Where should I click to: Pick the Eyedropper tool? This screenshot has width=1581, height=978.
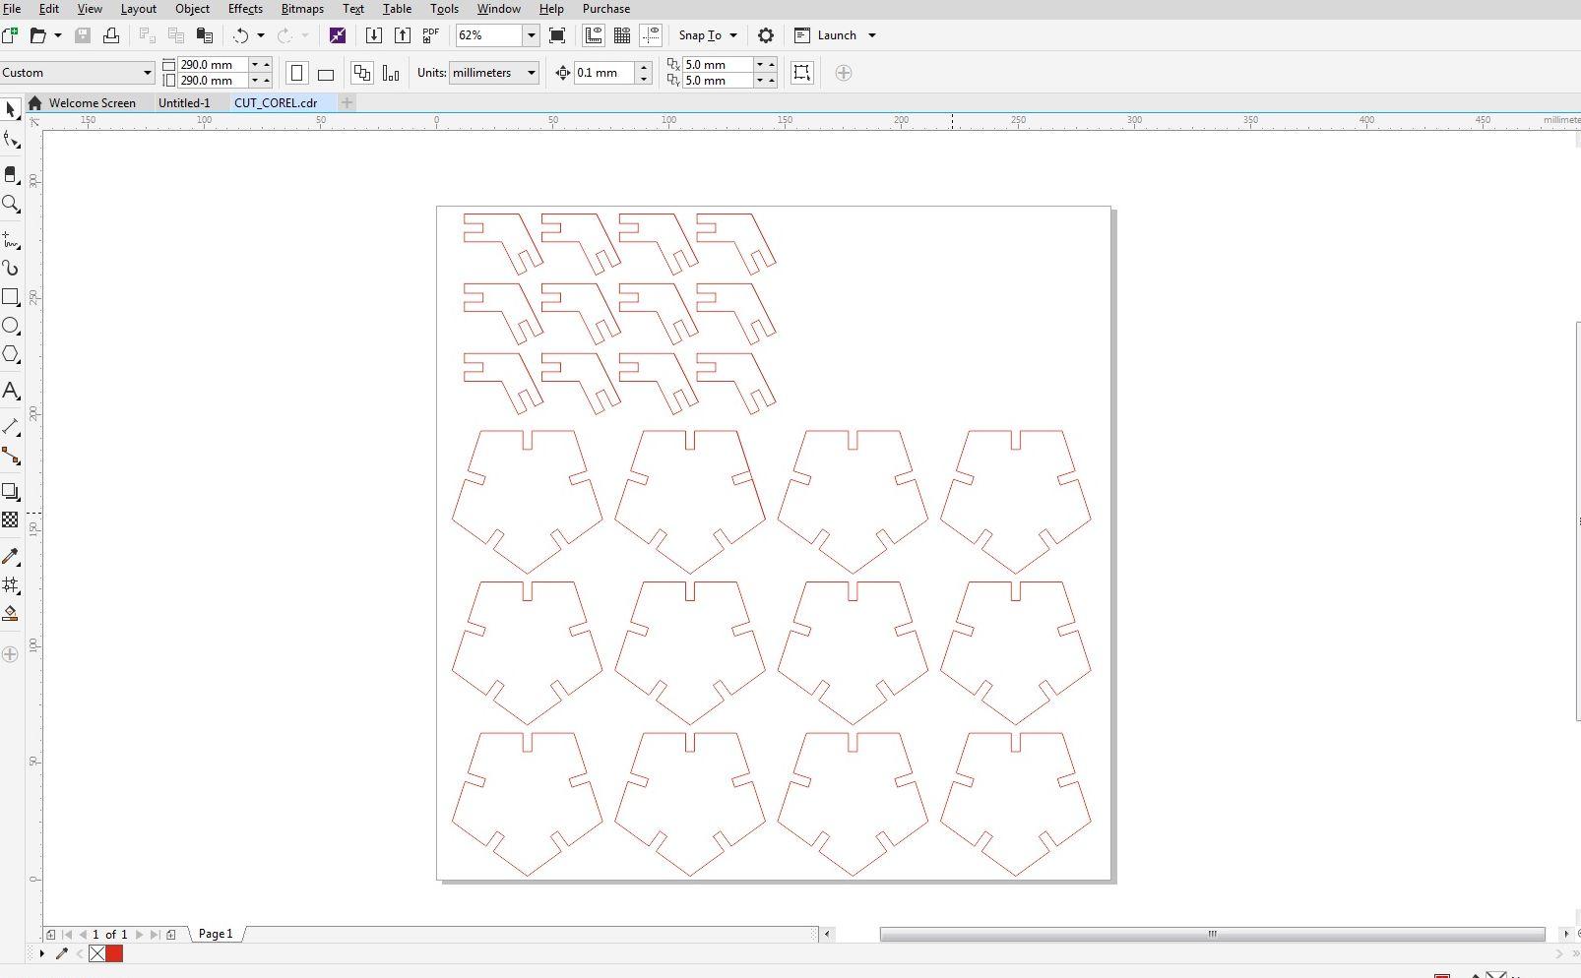point(11,557)
